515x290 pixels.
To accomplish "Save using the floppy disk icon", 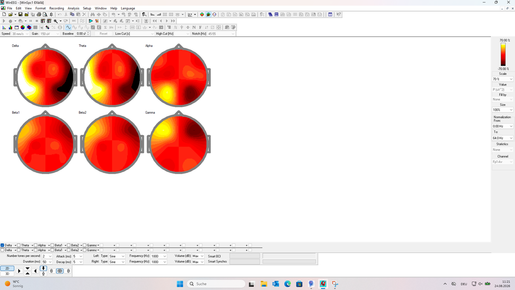I will pos(20,15).
